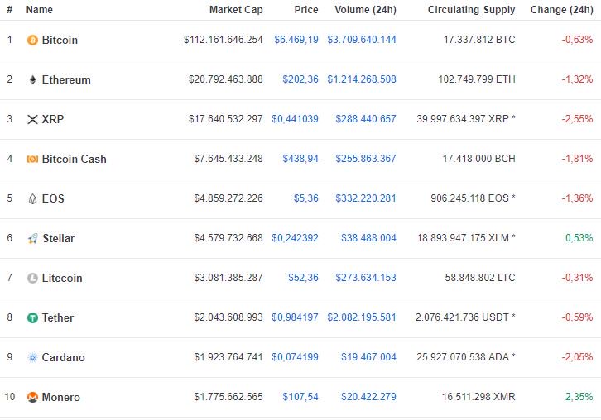Open the Stellar name link

pyautogui.click(x=58, y=238)
